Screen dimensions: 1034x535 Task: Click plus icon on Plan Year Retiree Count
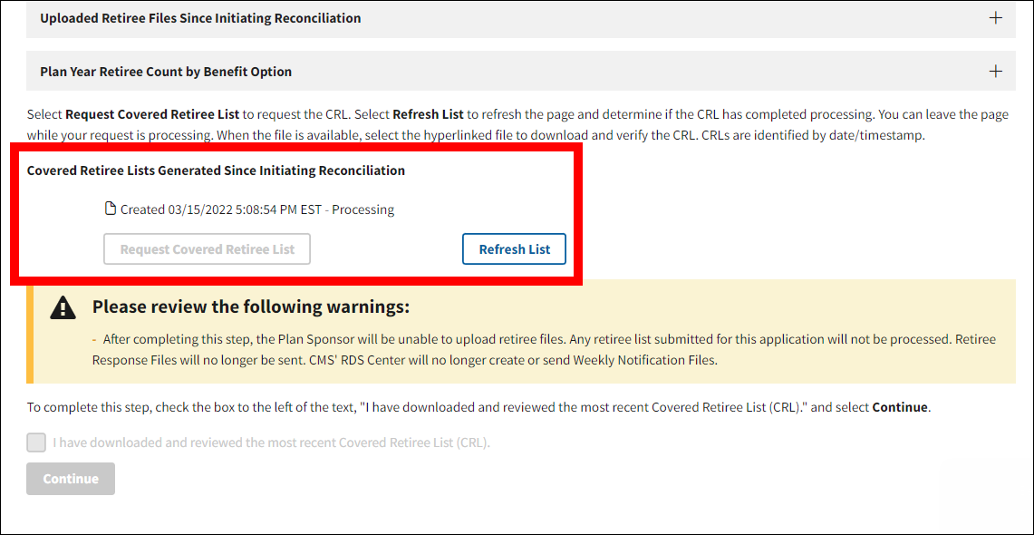[x=995, y=72]
